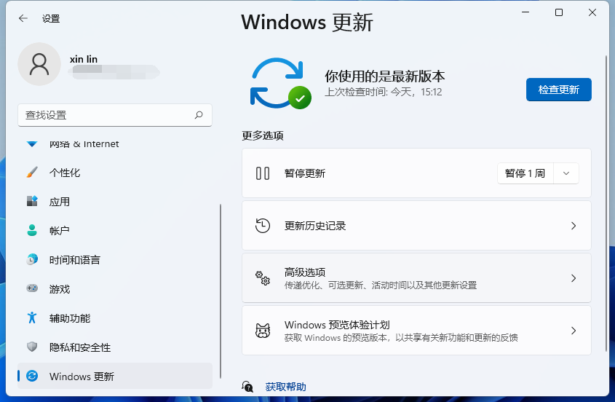This screenshot has height=402, width=615.
Task: Click the 游戏 gamepad icon in sidebar
Action: (x=32, y=289)
